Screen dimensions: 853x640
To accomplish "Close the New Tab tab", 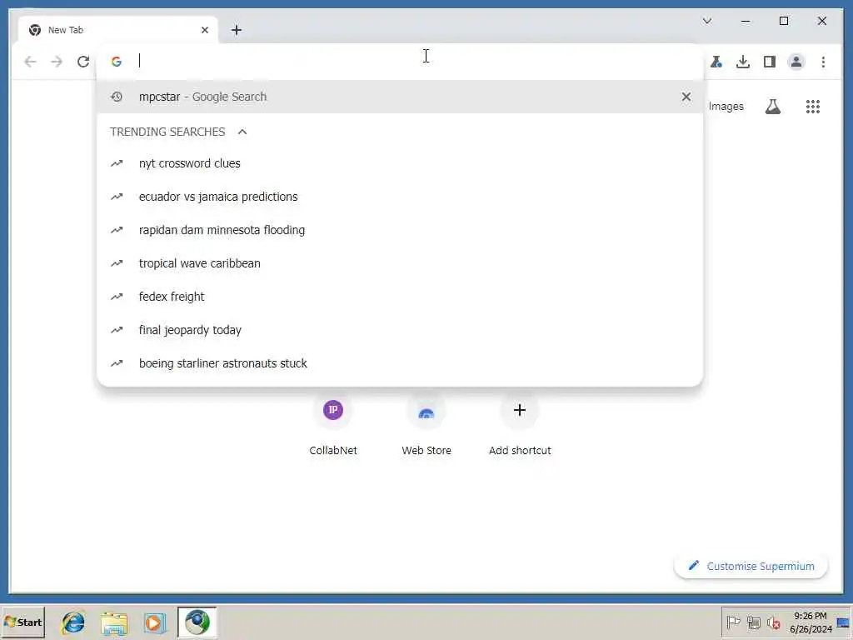I will point(205,30).
